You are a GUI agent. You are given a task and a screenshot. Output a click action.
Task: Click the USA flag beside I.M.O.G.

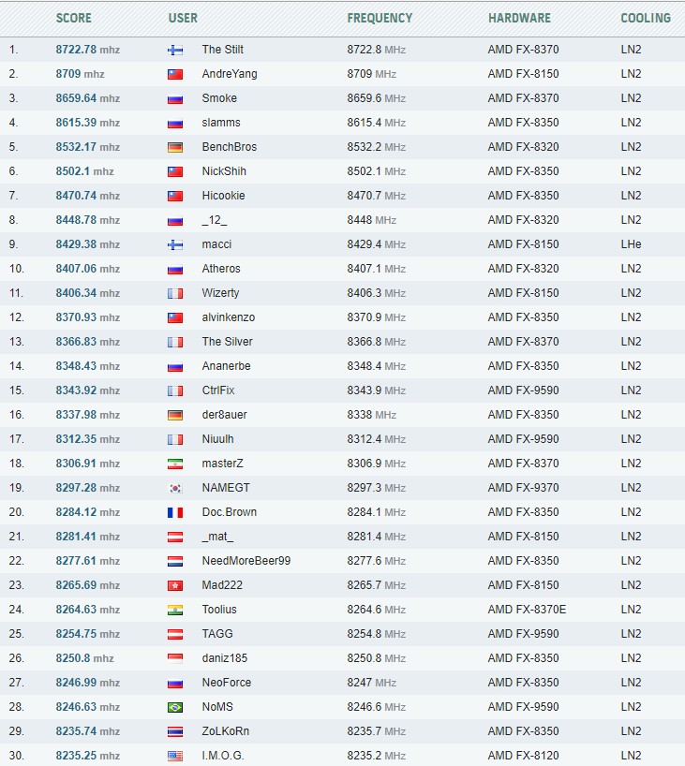point(175,756)
